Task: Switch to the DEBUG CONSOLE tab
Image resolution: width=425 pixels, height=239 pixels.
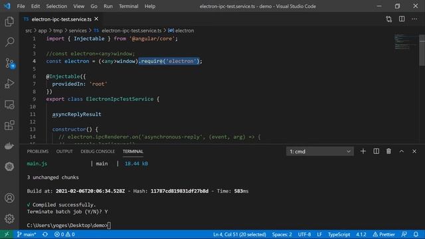Action: pos(98,151)
